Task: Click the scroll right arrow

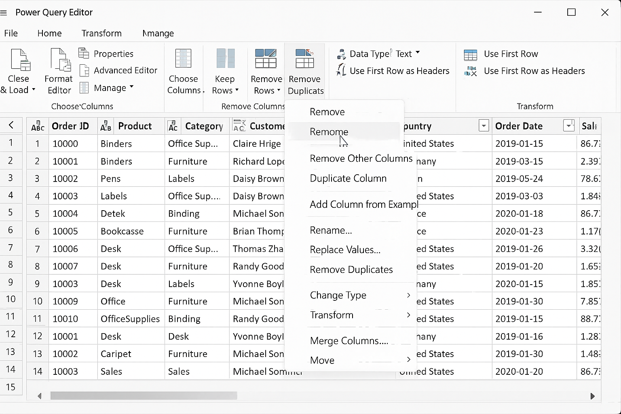Action: tap(592, 396)
